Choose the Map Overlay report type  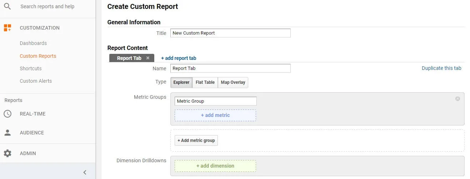coord(233,82)
